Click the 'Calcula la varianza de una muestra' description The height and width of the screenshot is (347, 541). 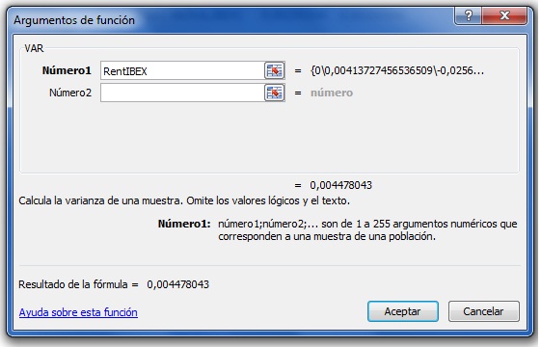pyautogui.click(x=184, y=200)
